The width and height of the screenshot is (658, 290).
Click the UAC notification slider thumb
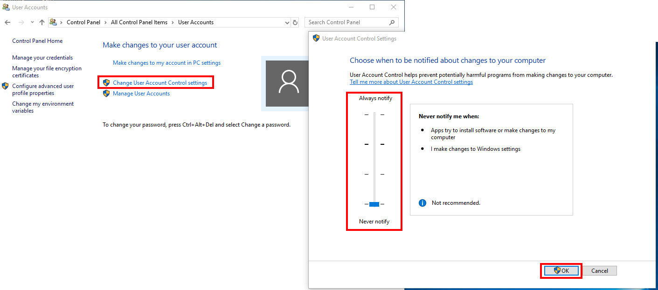pos(374,204)
